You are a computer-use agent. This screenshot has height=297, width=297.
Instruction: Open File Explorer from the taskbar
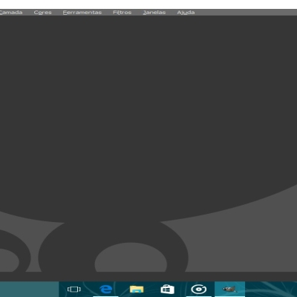(137, 289)
